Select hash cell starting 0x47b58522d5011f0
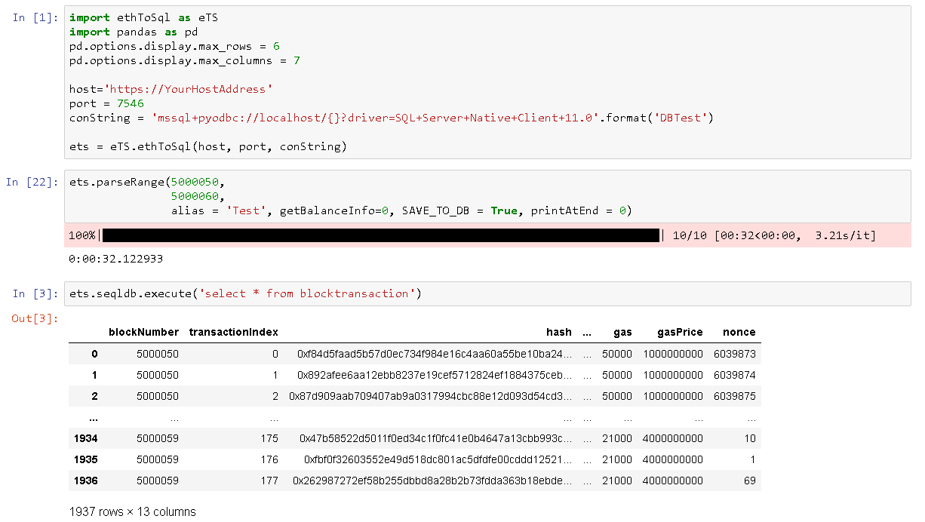 click(x=436, y=438)
